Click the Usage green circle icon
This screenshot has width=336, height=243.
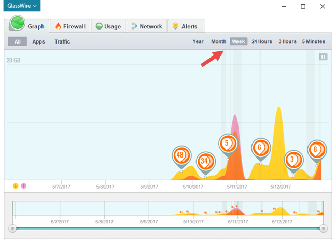click(99, 26)
